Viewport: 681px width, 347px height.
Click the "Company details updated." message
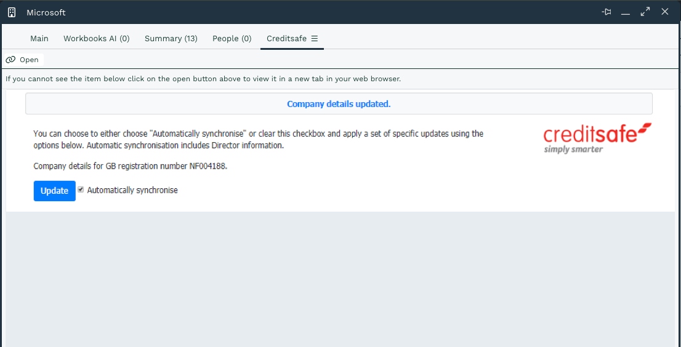pyautogui.click(x=339, y=104)
